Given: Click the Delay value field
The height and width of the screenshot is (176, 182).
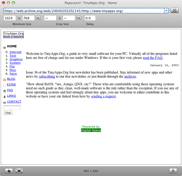Looking at the screenshot, I should pos(90,18).
